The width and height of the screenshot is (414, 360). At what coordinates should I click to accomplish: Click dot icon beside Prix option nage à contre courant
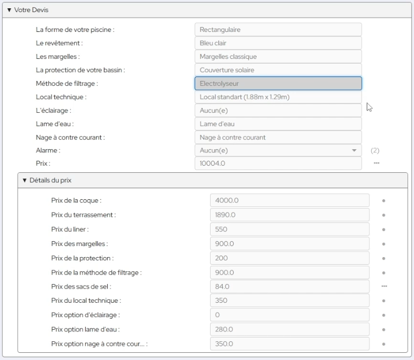pyautogui.click(x=384, y=344)
